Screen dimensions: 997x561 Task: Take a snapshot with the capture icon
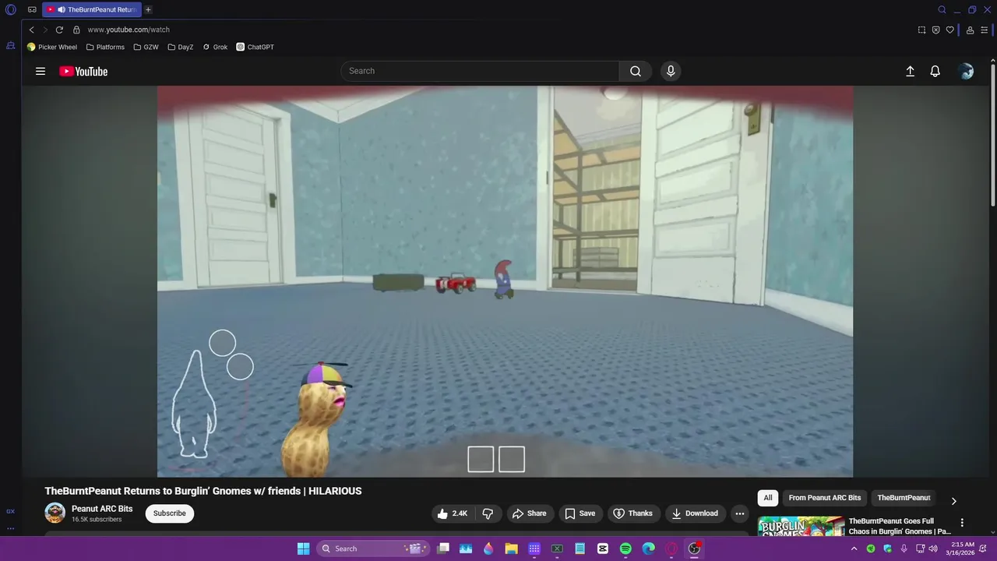coord(921,30)
